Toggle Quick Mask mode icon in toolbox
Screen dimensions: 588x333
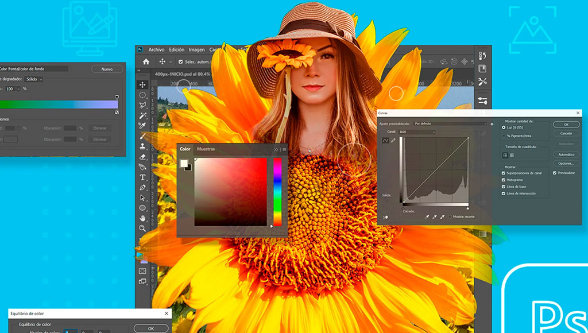[142, 271]
